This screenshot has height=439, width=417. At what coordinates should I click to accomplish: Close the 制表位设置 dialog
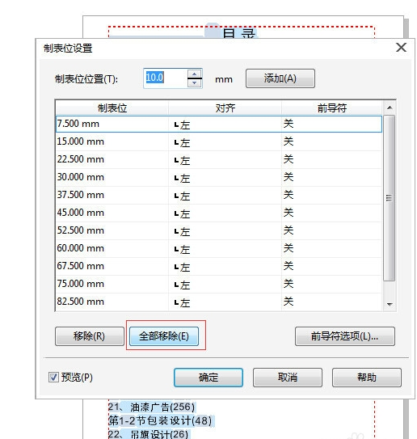(401, 48)
